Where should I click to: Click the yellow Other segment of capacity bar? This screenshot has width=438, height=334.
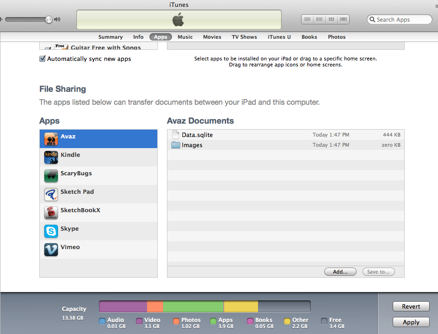click(241, 306)
